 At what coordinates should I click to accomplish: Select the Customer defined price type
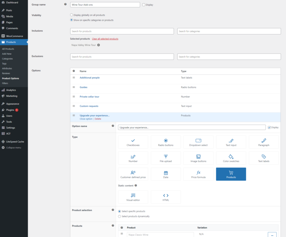[x=133, y=174]
